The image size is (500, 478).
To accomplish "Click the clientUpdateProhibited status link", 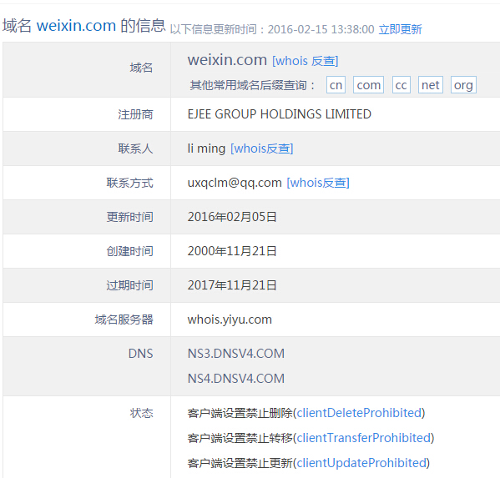I will click(361, 463).
